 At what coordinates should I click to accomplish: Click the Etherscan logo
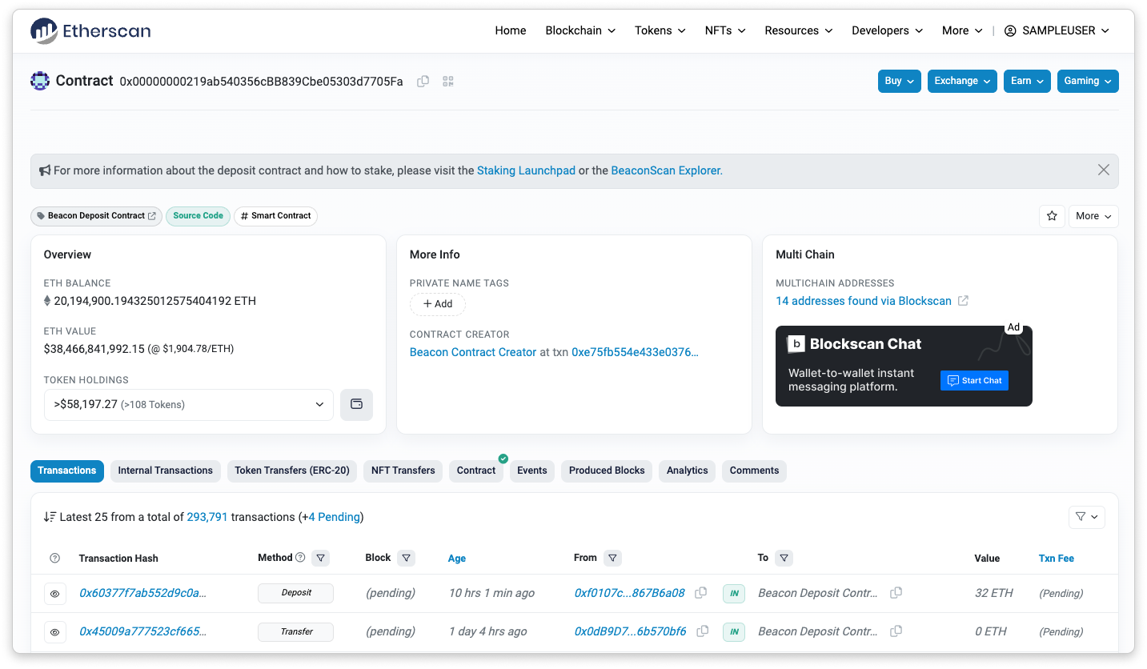point(90,31)
